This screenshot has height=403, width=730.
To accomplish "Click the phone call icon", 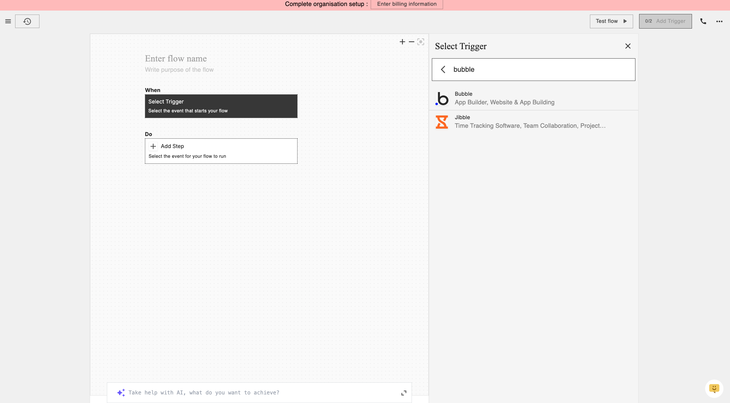I will point(703,21).
